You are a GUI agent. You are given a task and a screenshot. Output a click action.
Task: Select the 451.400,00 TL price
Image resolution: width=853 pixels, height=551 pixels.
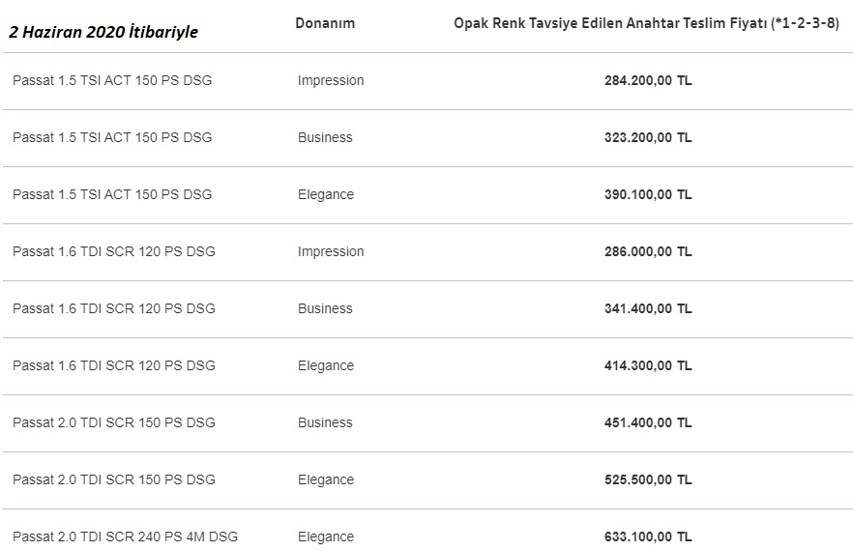[648, 422]
